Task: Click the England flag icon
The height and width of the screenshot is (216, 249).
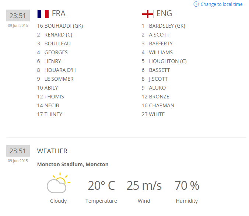Action: coord(147,14)
